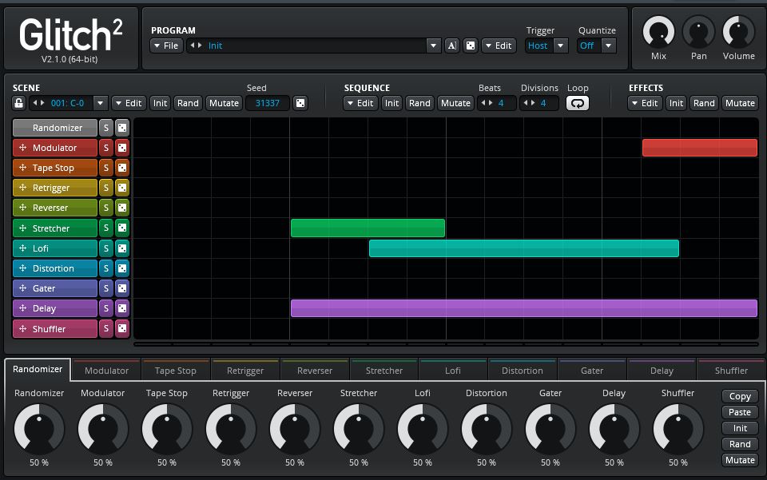Image resolution: width=767 pixels, height=480 pixels.
Task: Click the Tape Stop row move handle
Action: click(x=22, y=168)
